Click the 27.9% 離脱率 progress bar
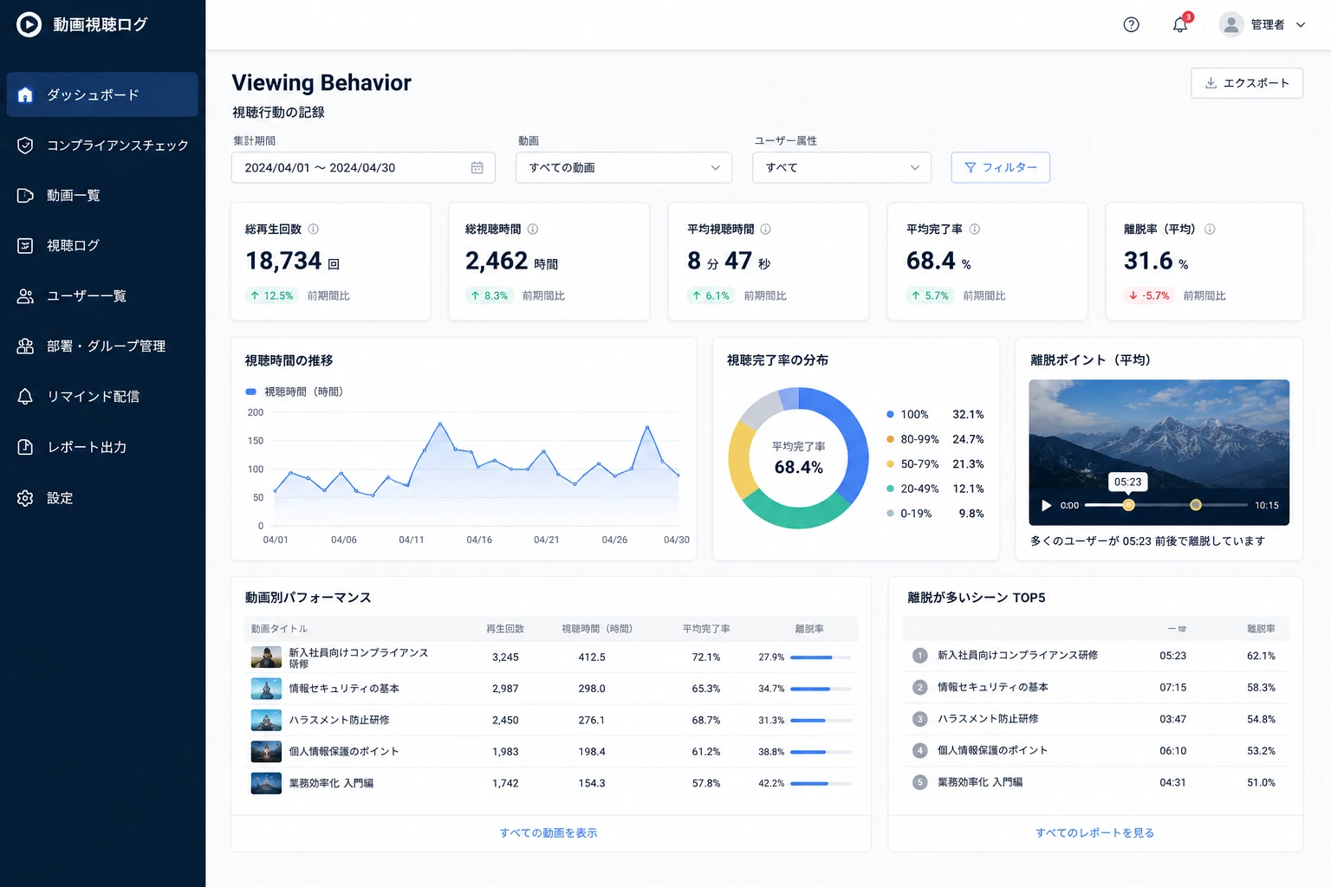 pos(821,657)
